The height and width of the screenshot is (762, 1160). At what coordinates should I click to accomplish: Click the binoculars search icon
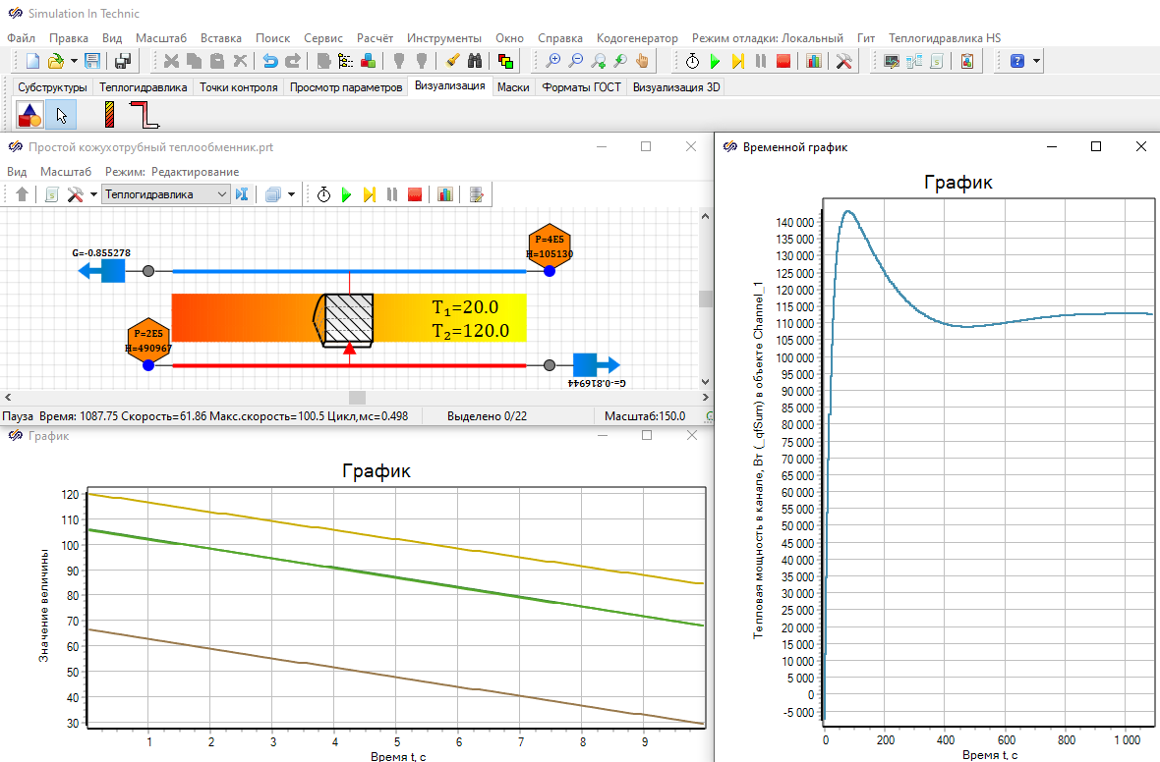point(475,61)
